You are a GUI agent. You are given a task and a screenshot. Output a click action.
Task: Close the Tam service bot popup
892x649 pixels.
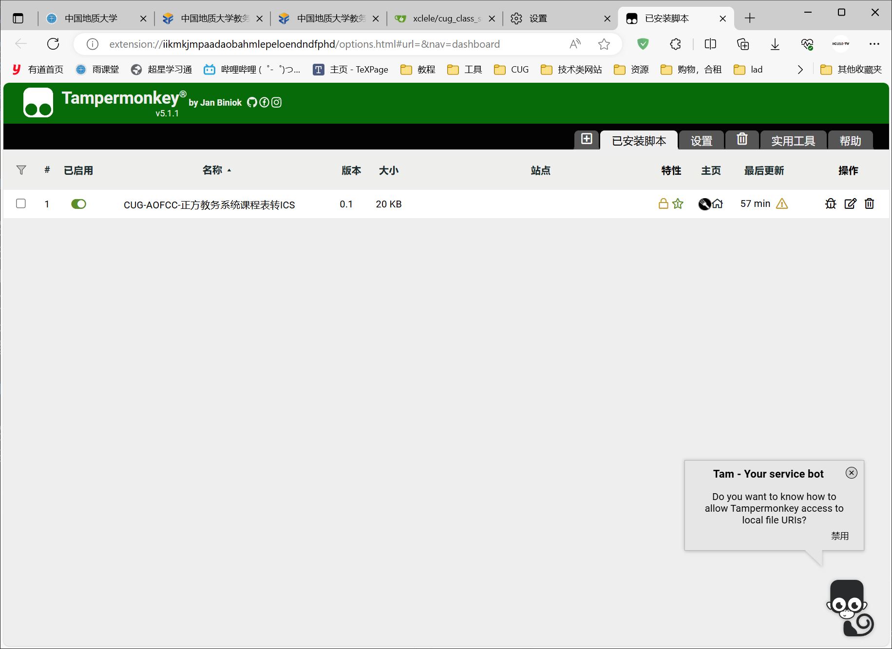tap(852, 473)
